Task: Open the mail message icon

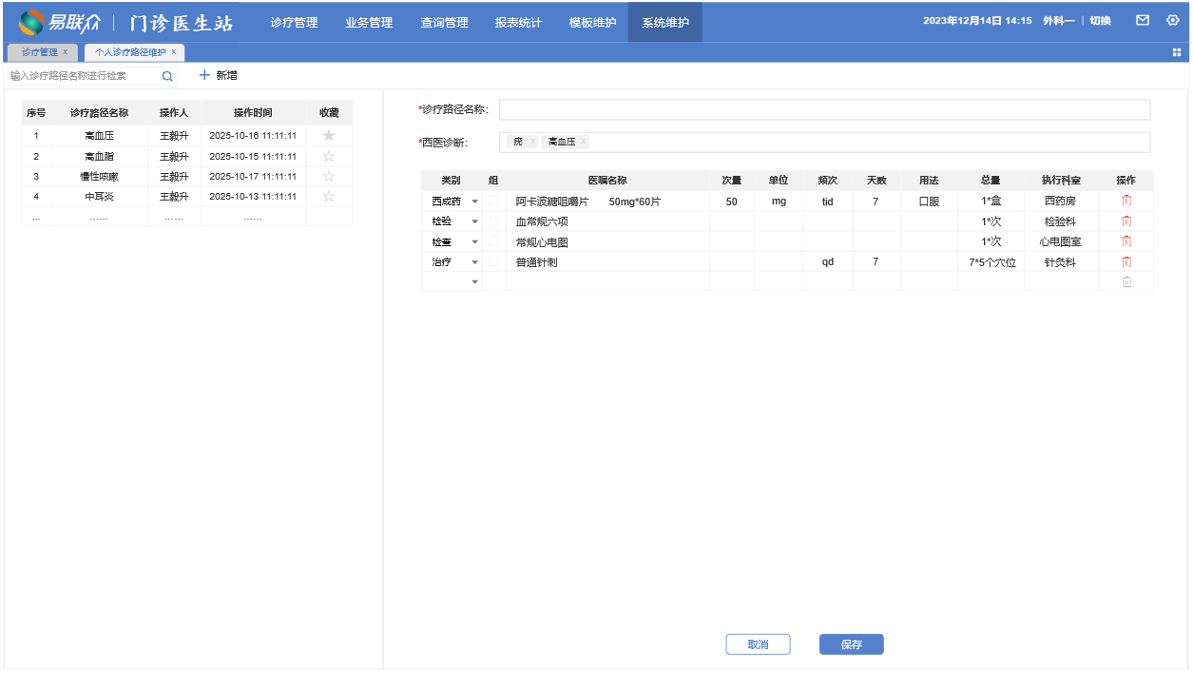Action: point(1143,20)
